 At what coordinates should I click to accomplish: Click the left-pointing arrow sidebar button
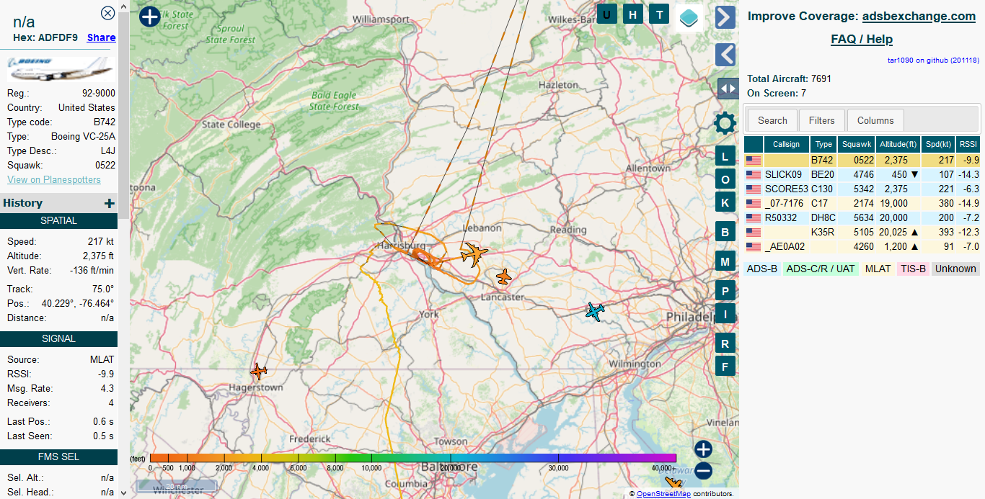tap(725, 55)
